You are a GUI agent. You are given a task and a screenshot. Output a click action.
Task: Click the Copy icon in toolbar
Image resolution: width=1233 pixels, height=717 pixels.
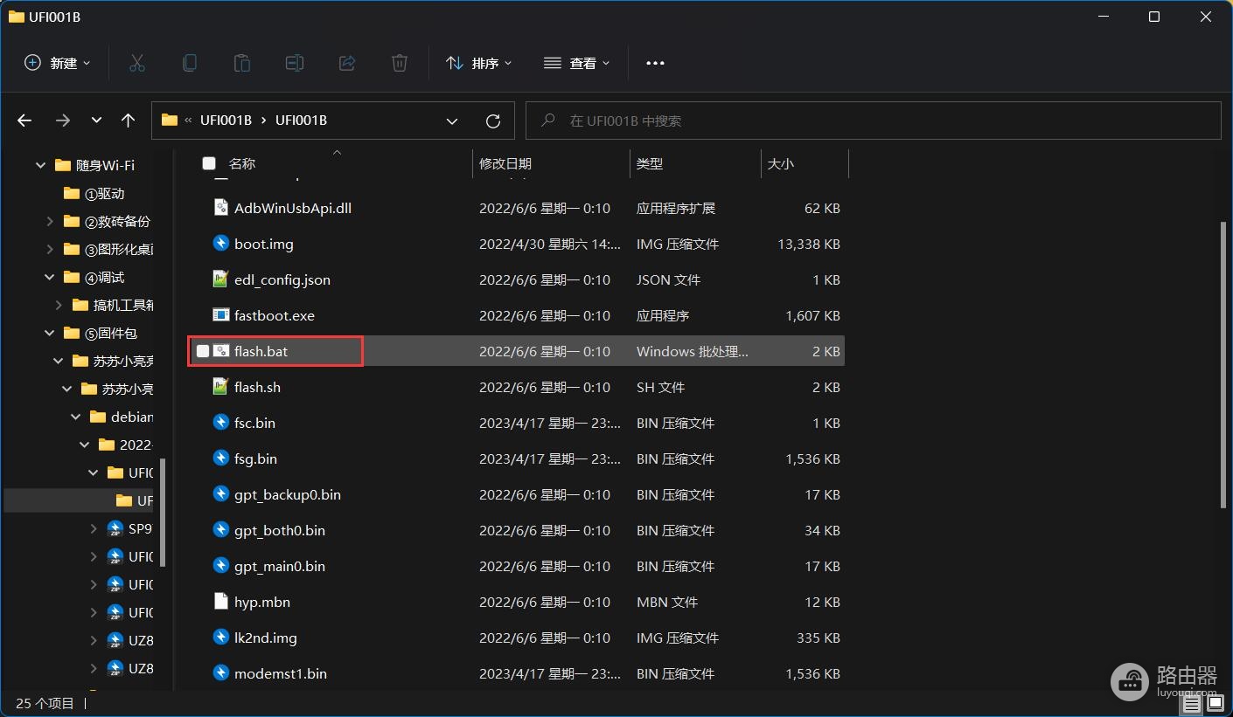click(x=189, y=63)
